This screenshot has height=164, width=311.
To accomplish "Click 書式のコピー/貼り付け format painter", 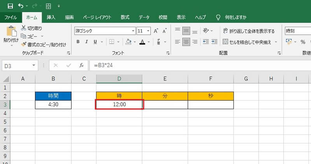I will [44, 45].
